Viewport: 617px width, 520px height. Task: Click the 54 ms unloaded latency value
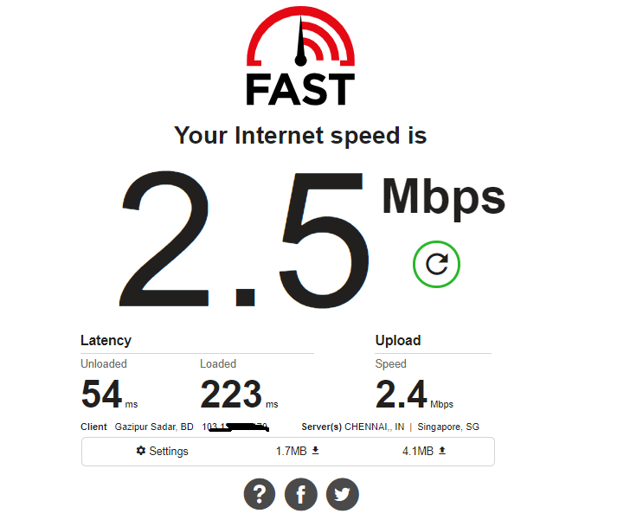pos(109,394)
